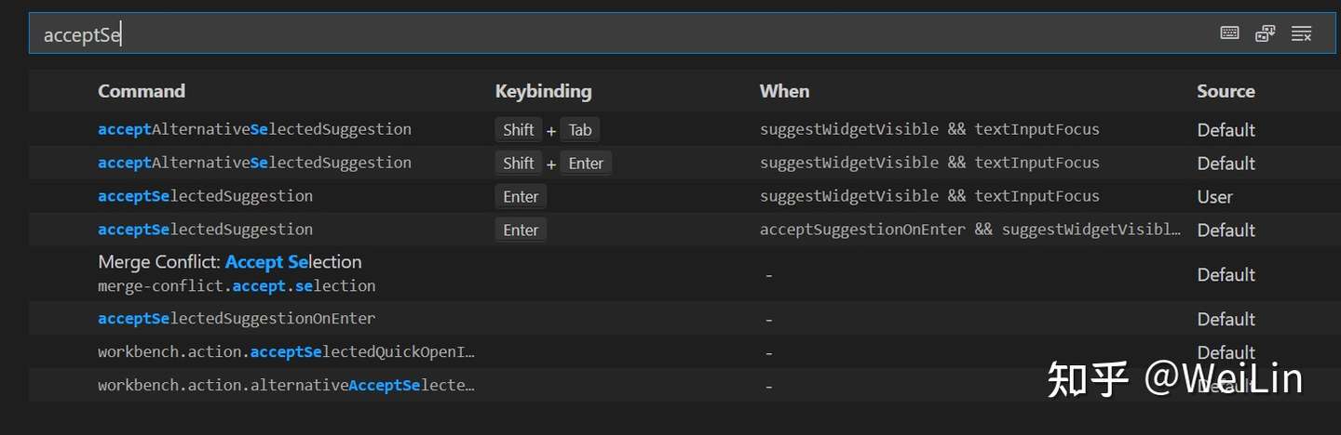Screen dimensions: 1341x435
Task: Select acceptAlternativeSelectedSuggestion command bound to Shift+Tab
Action: pyautogui.click(x=254, y=129)
